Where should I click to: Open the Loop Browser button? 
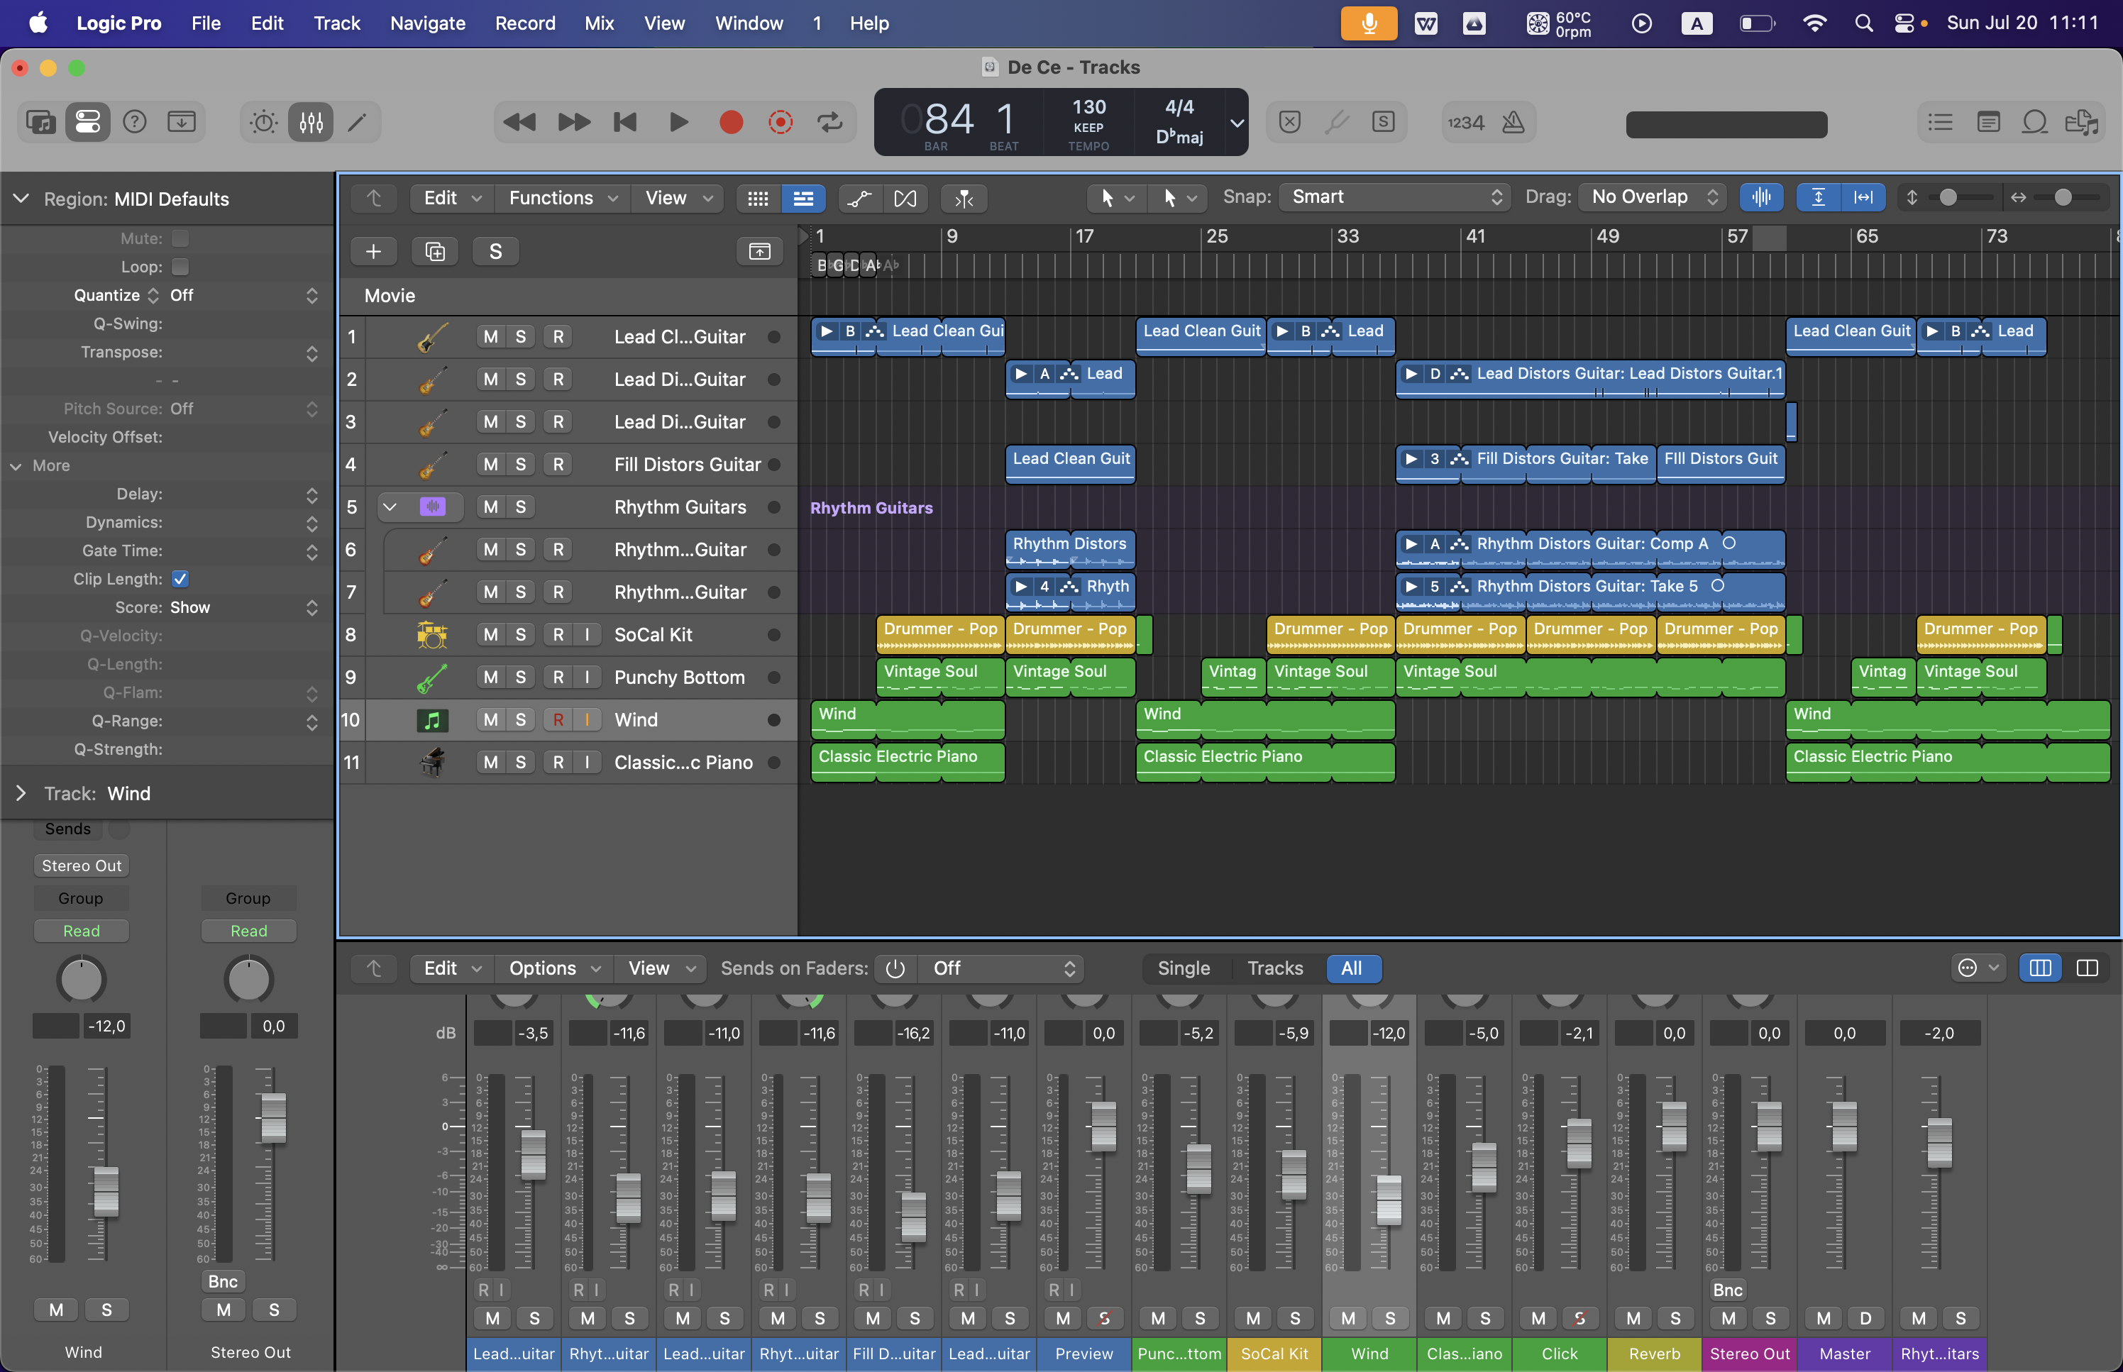click(2035, 122)
